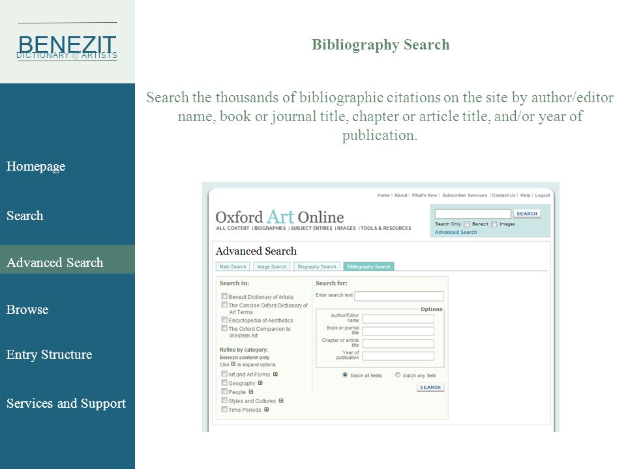Open the TOOLS & RESOURCES nav item
The image size is (626, 469).
point(385,228)
